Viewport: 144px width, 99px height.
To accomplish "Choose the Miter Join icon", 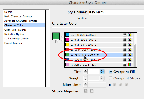I will pyautogui.click(x=115, y=84).
